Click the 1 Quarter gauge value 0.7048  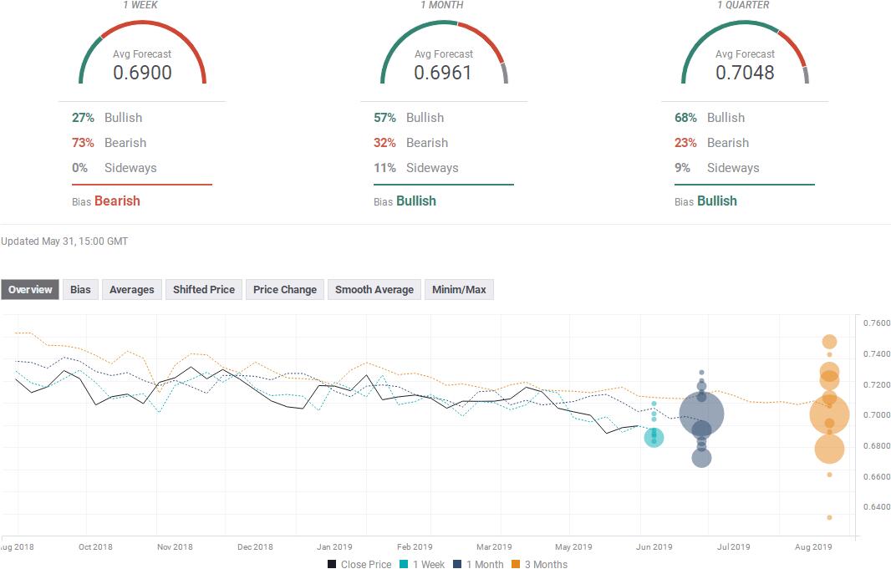(x=745, y=73)
